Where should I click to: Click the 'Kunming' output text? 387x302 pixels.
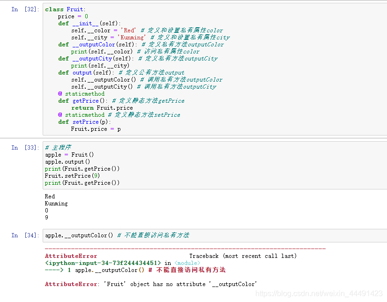coord(56,204)
